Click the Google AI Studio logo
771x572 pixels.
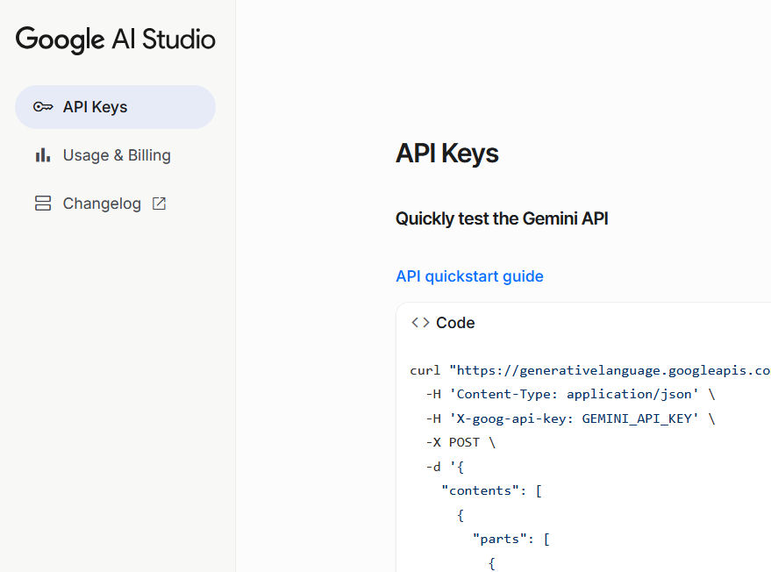115,39
